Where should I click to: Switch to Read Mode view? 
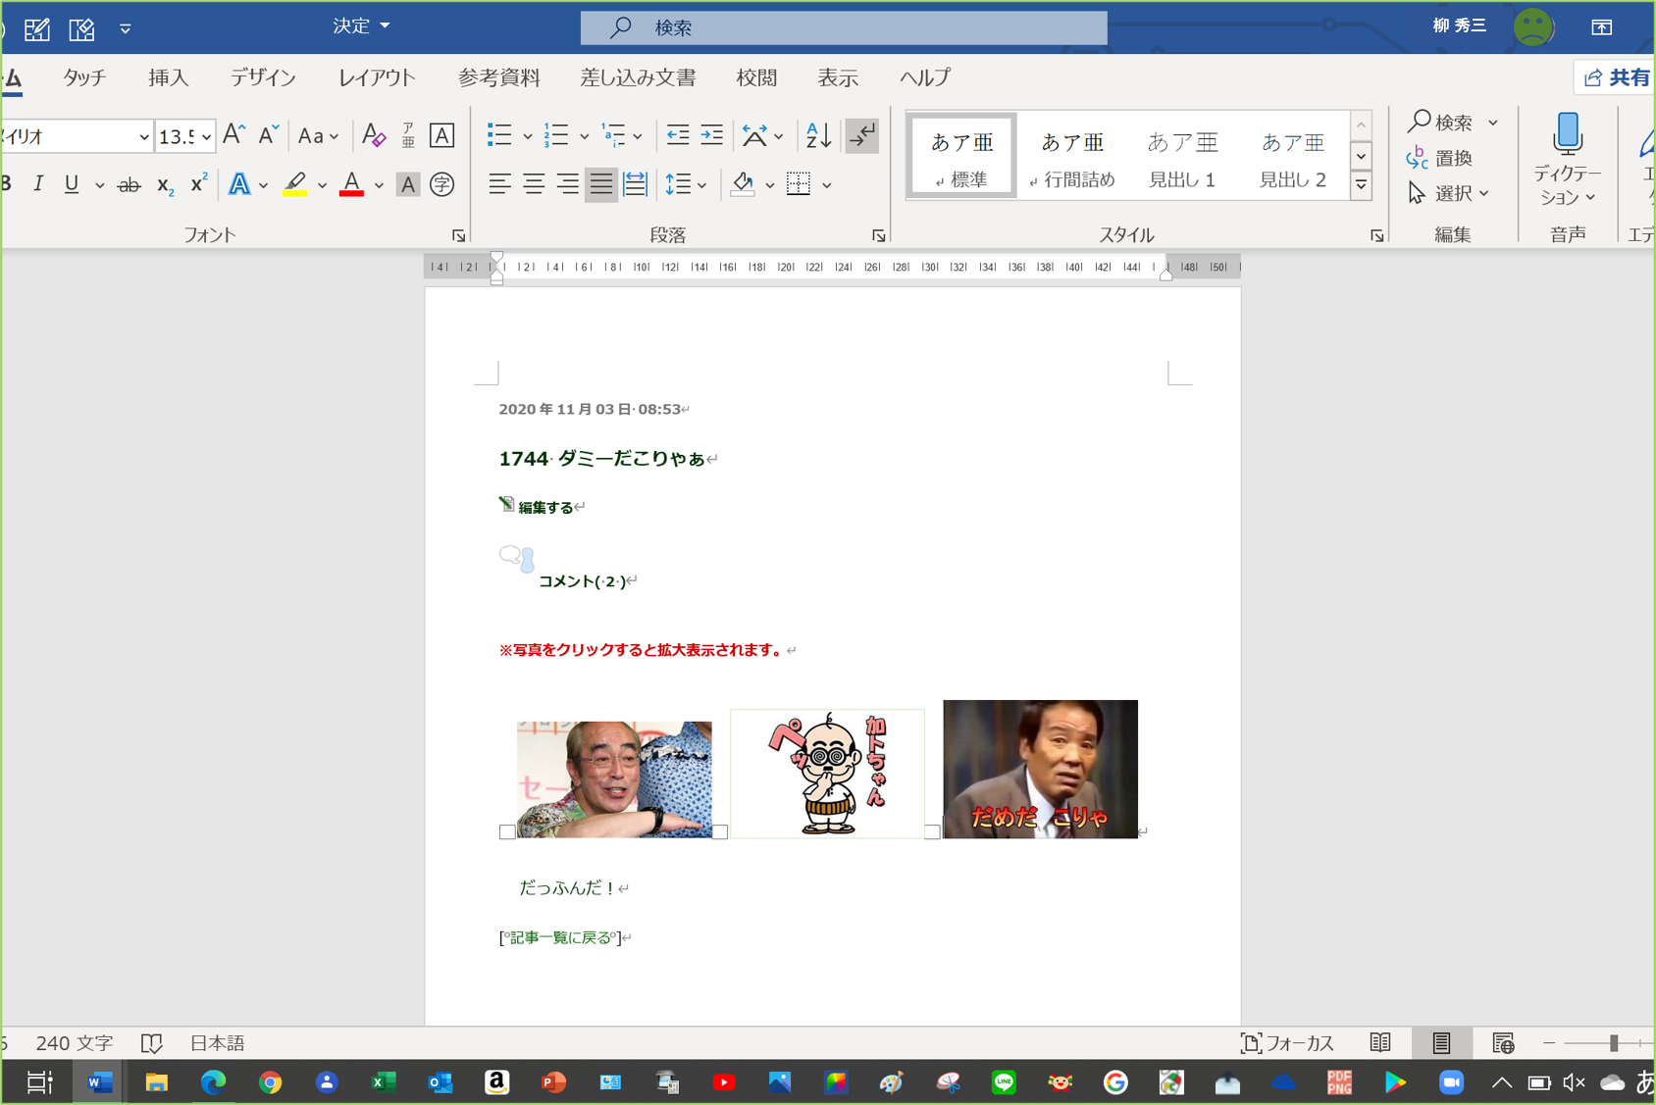(1380, 1043)
